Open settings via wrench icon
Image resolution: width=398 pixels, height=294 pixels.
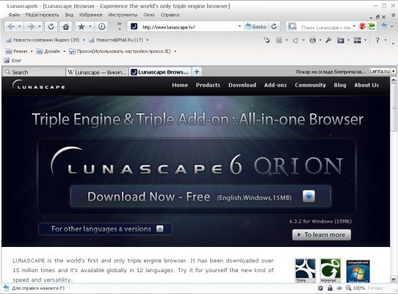328,40
